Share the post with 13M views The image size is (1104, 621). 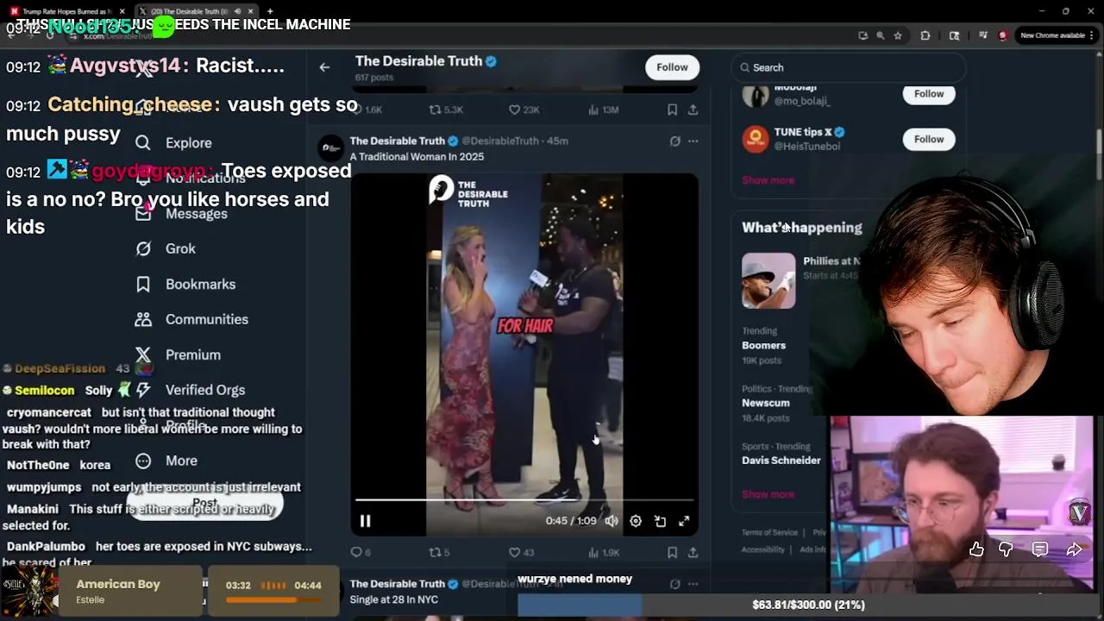tap(693, 110)
